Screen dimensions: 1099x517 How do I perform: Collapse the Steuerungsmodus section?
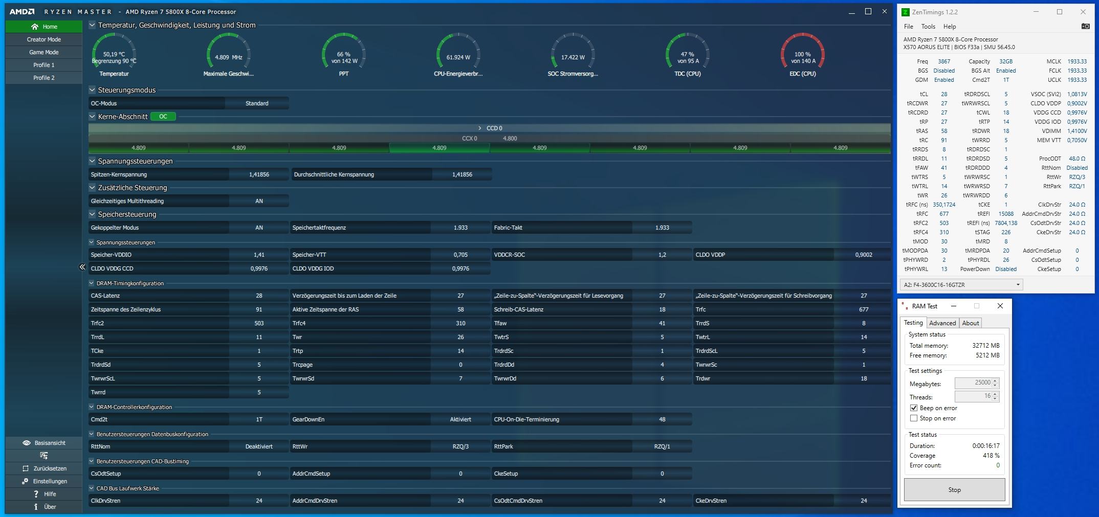[x=92, y=89]
